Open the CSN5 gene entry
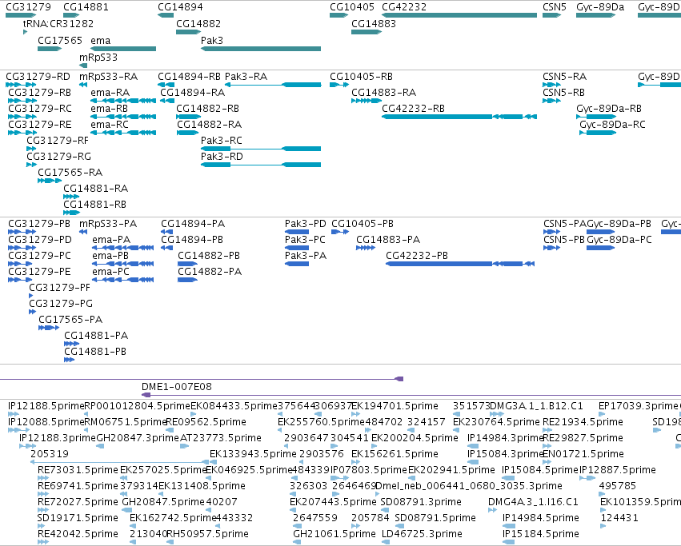 555,7
